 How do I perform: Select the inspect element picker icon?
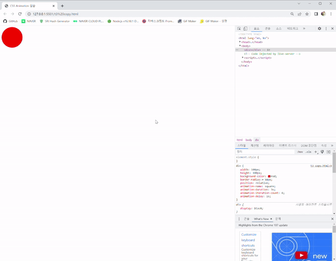coord(239,29)
